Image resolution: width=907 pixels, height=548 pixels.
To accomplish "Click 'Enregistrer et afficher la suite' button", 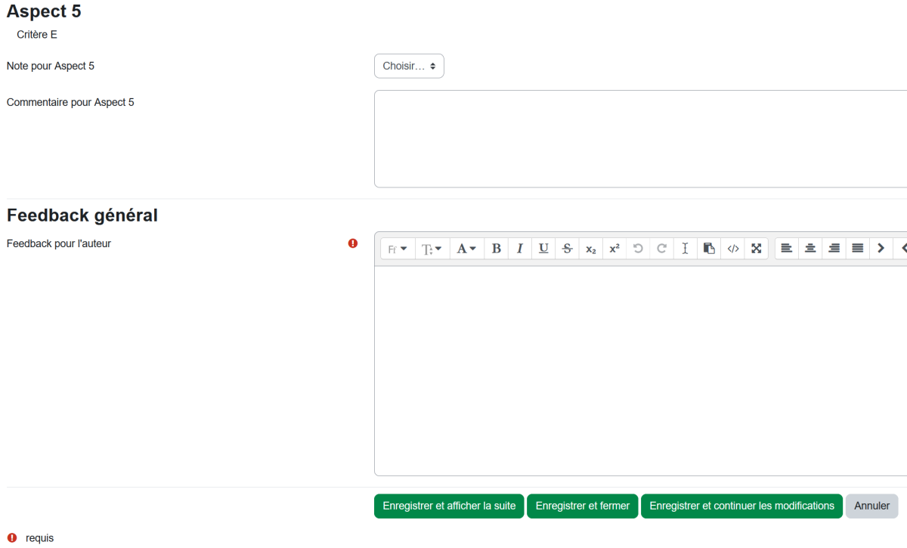I will click(x=449, y=506).
